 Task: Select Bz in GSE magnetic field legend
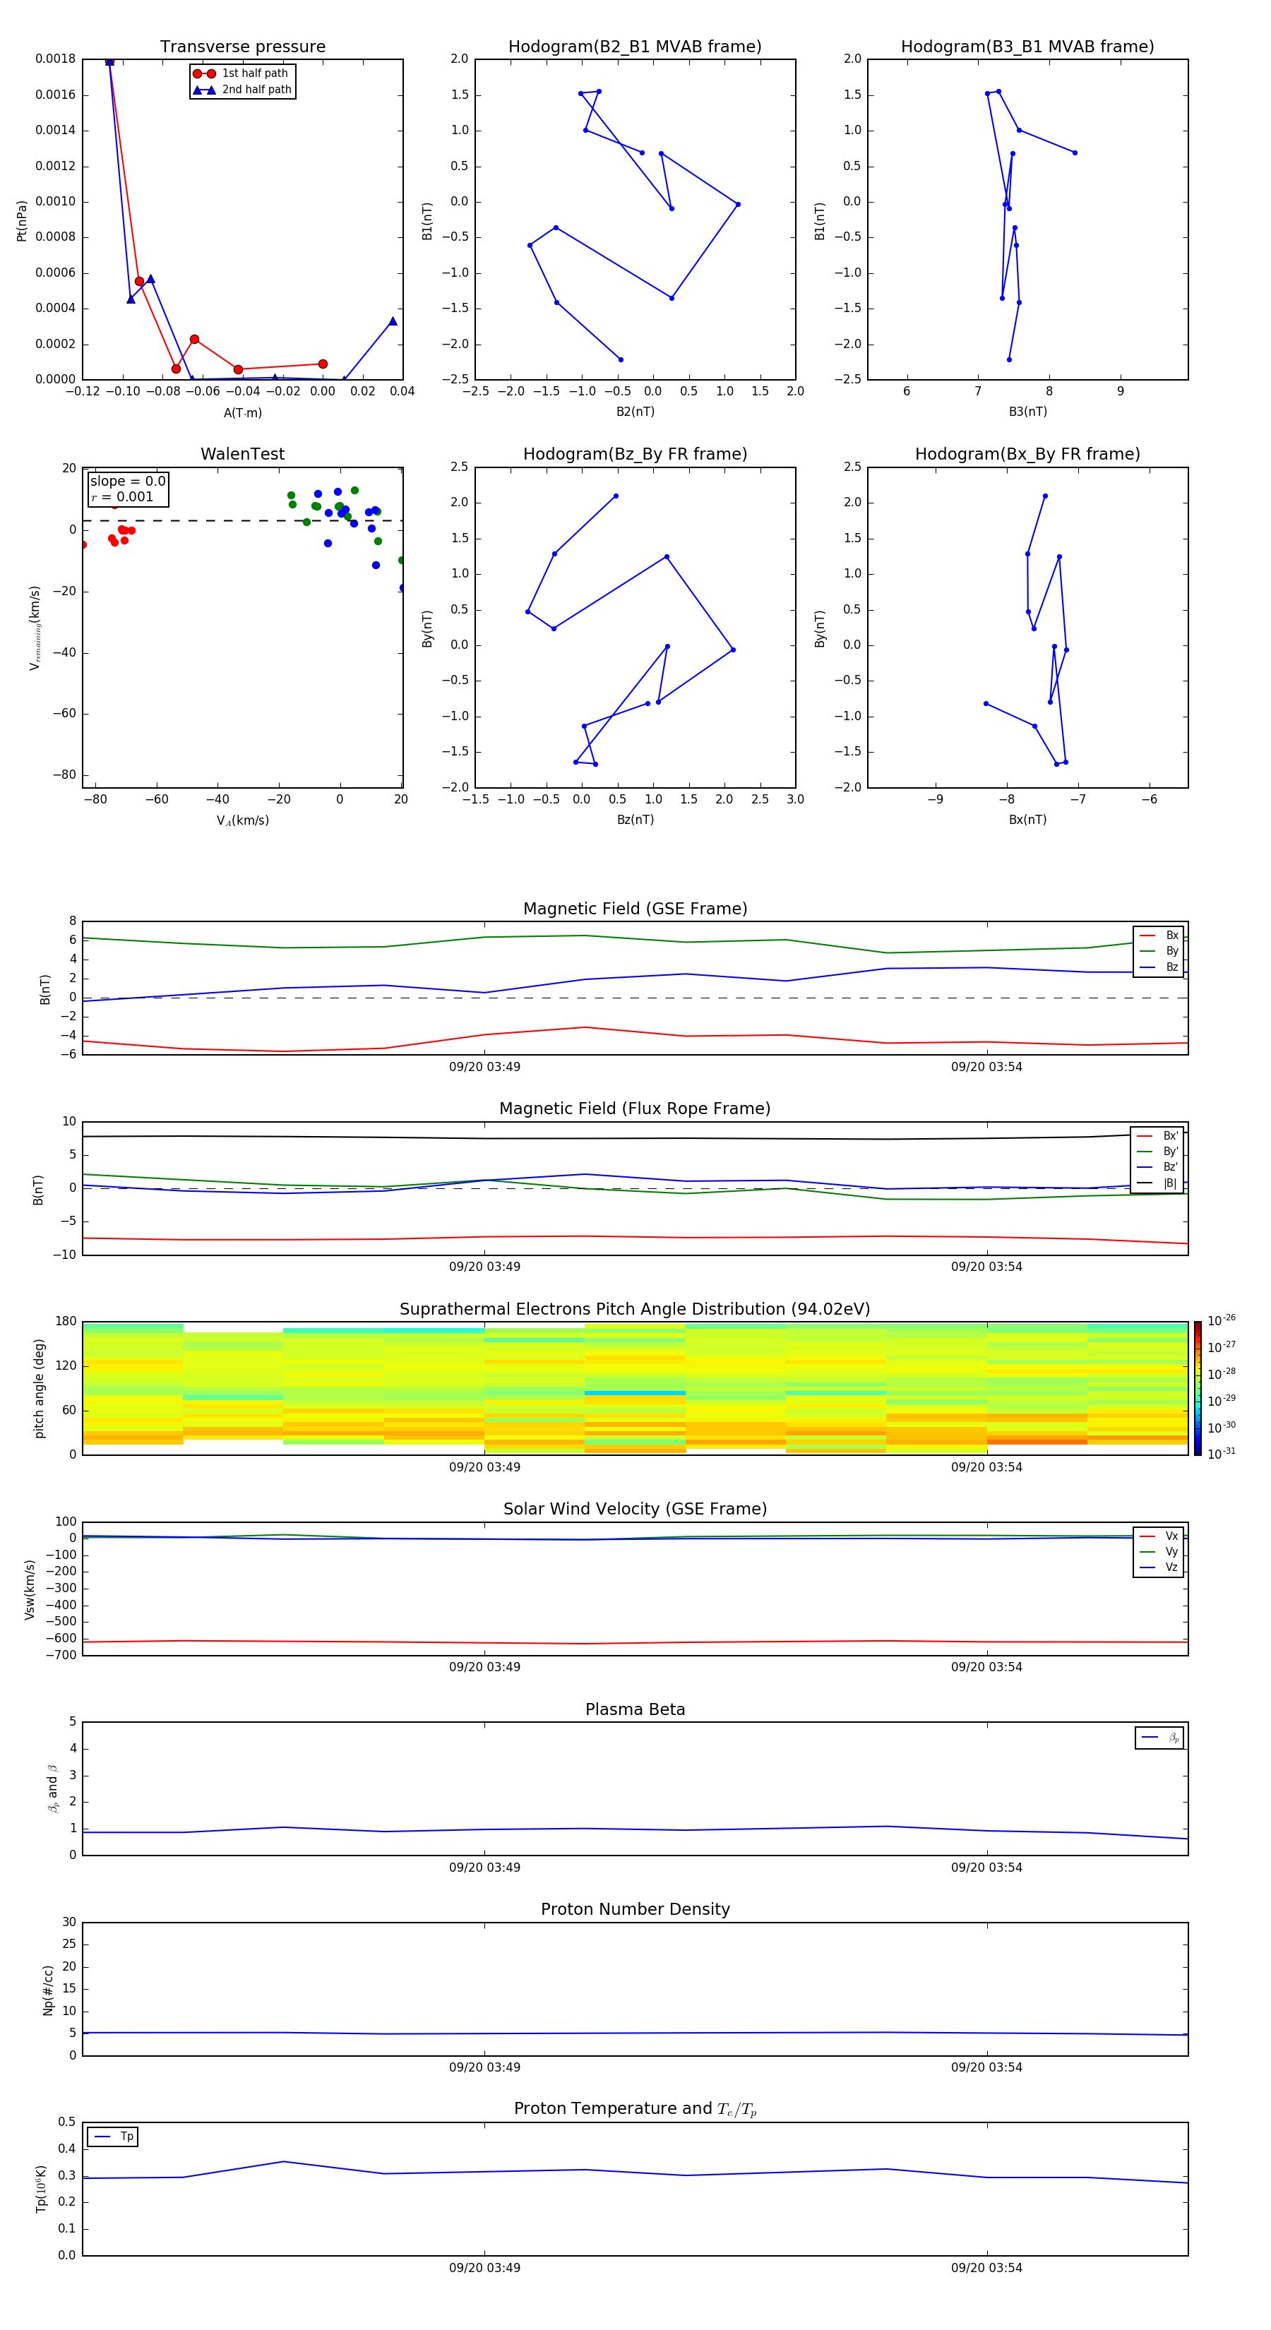pos(1159,967)
